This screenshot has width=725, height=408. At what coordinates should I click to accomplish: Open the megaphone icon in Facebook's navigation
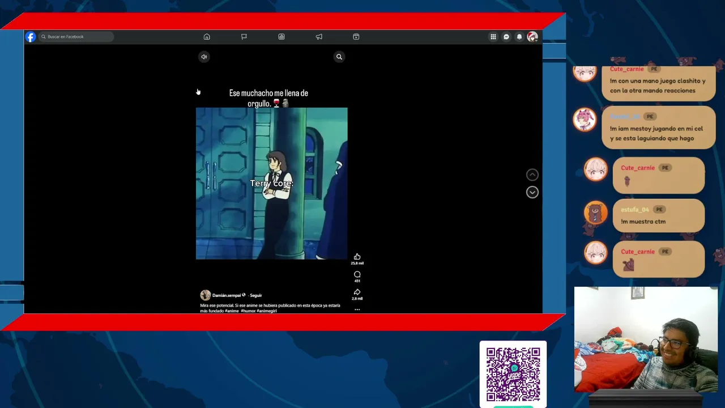tap(319, 37)
